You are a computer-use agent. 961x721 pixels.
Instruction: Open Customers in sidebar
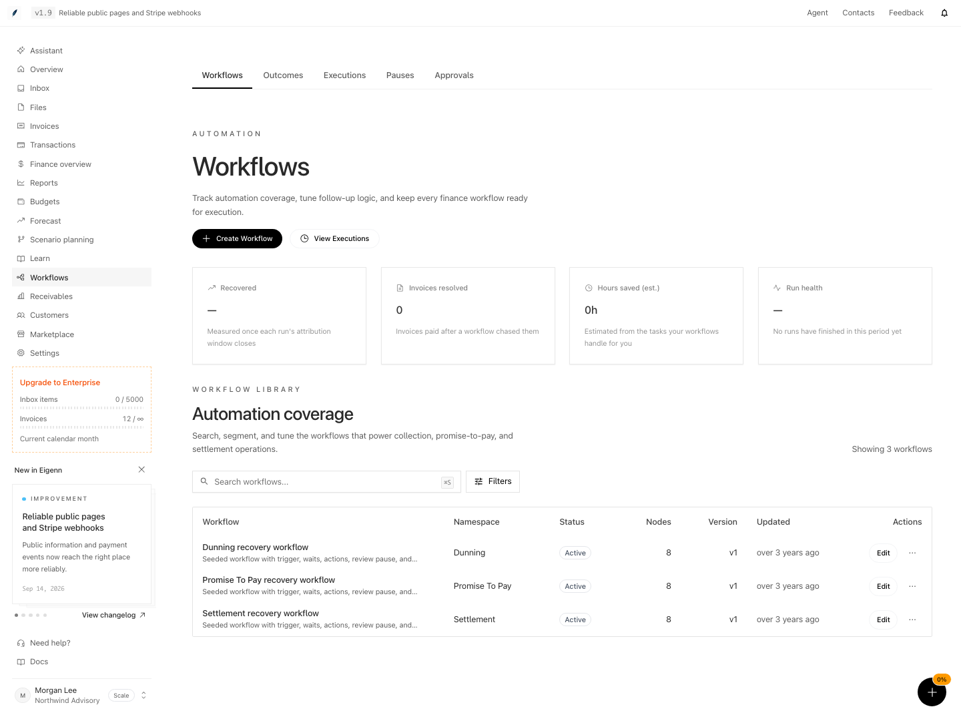(x=81, y=315)
